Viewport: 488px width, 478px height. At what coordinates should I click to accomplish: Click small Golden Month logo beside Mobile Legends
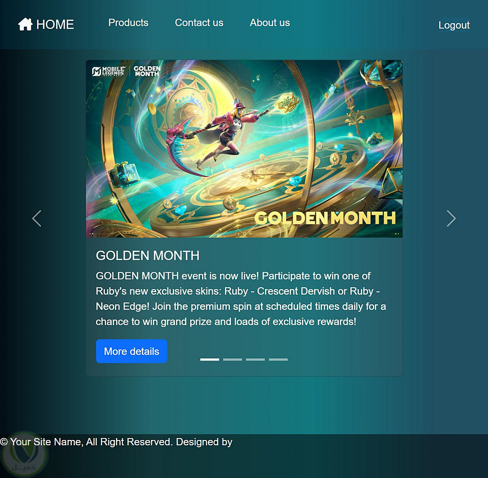pos(147,71)
